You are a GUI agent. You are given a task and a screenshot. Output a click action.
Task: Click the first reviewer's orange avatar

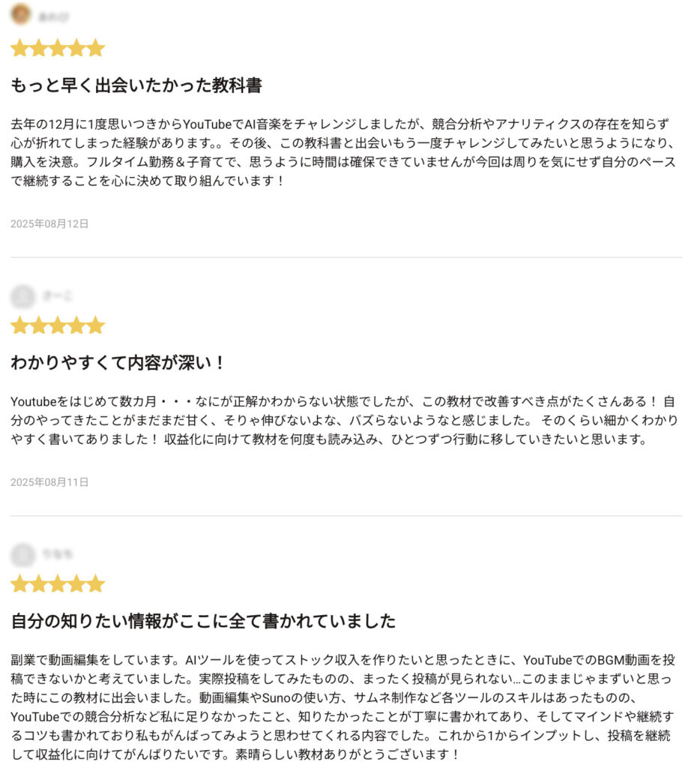tap(21, 13)
